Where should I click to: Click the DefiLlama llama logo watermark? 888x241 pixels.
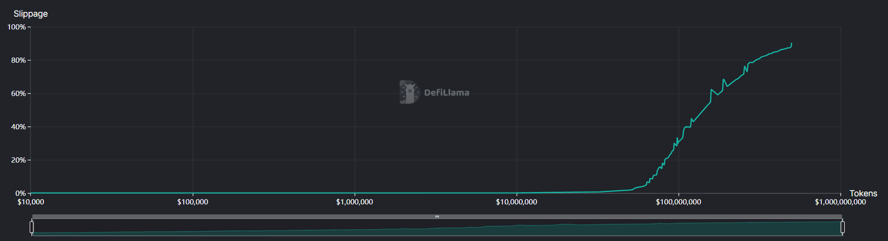[409, 92]
